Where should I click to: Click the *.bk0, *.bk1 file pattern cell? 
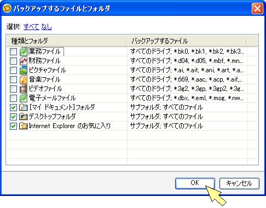pos(187,51)
